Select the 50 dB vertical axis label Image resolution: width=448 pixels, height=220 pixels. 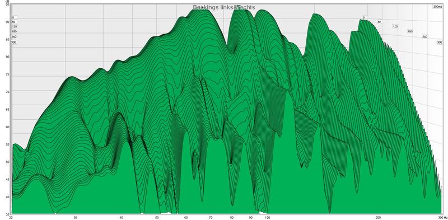7,162
